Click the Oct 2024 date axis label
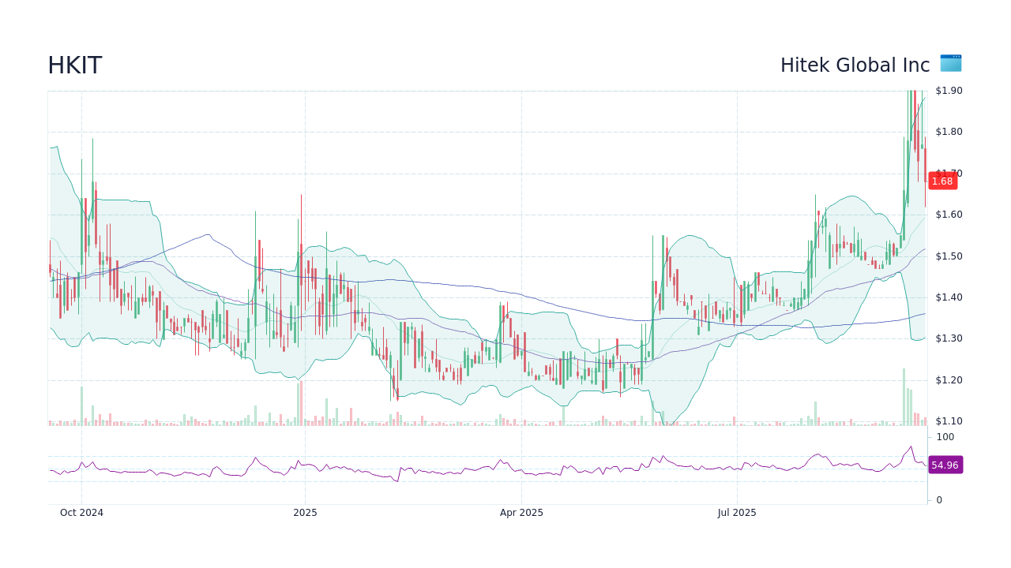Screen dimensions: 1011x568 pos(81,513)
